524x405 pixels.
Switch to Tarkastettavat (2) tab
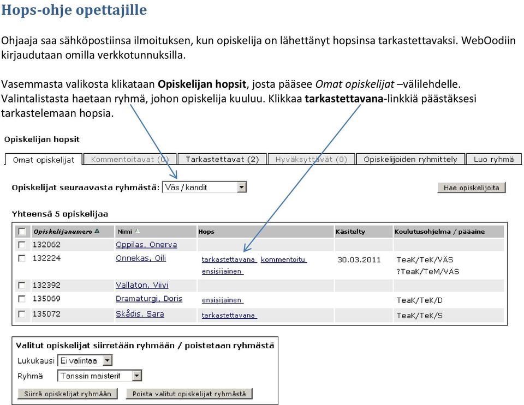[222, 160]
